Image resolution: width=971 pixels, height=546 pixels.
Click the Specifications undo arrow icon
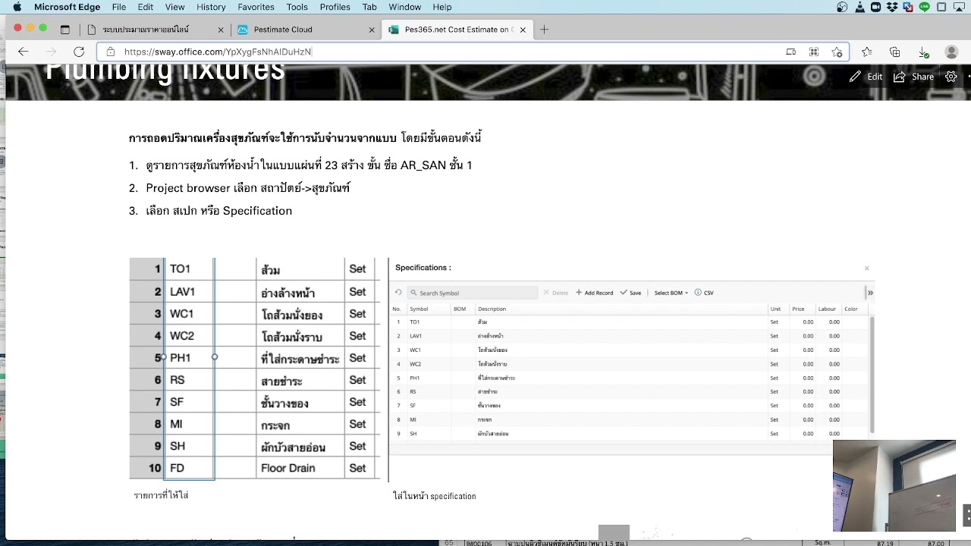tap(398, 293)
